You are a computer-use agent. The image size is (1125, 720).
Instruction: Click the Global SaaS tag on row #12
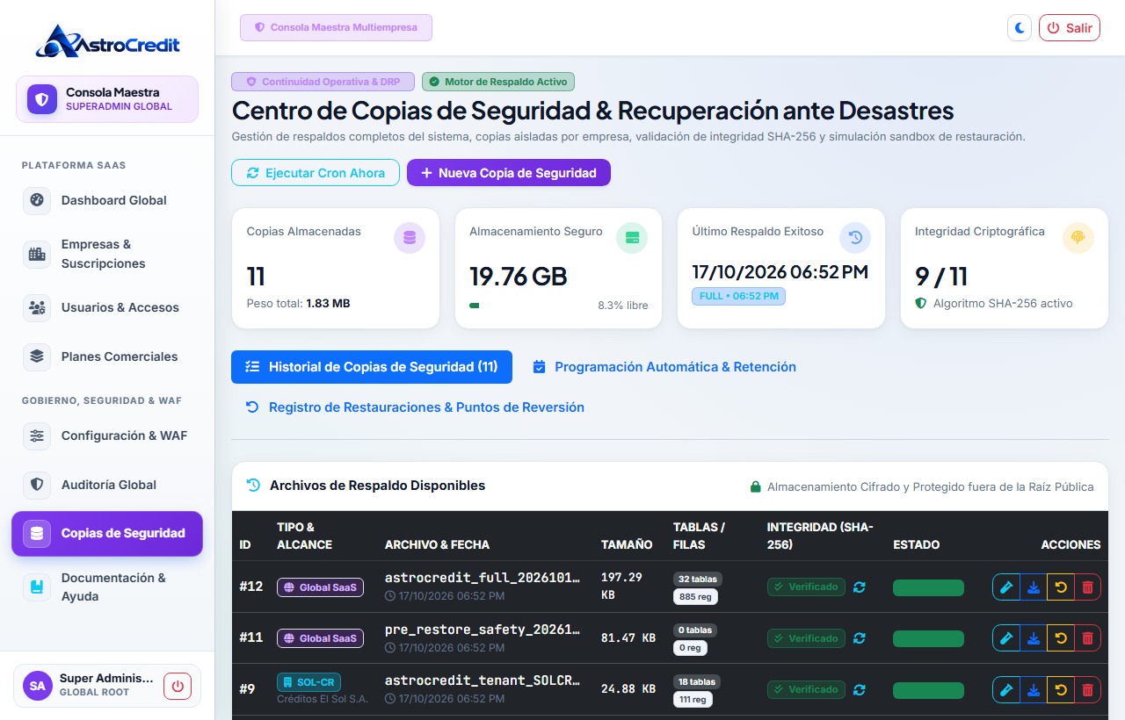click(x=320, y=587)
